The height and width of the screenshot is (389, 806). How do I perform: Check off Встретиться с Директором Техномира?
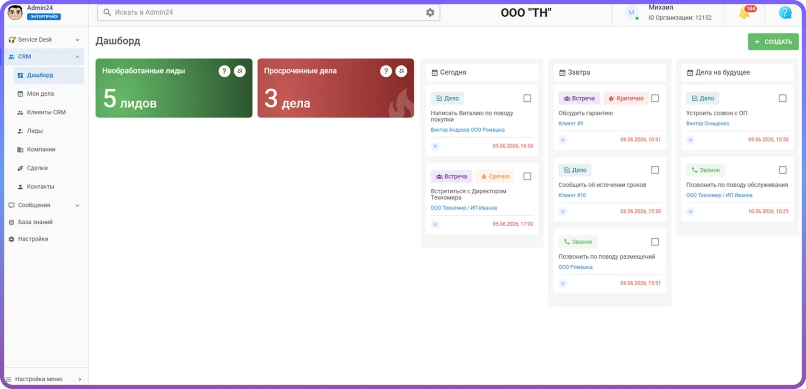(x=527, y=176)
